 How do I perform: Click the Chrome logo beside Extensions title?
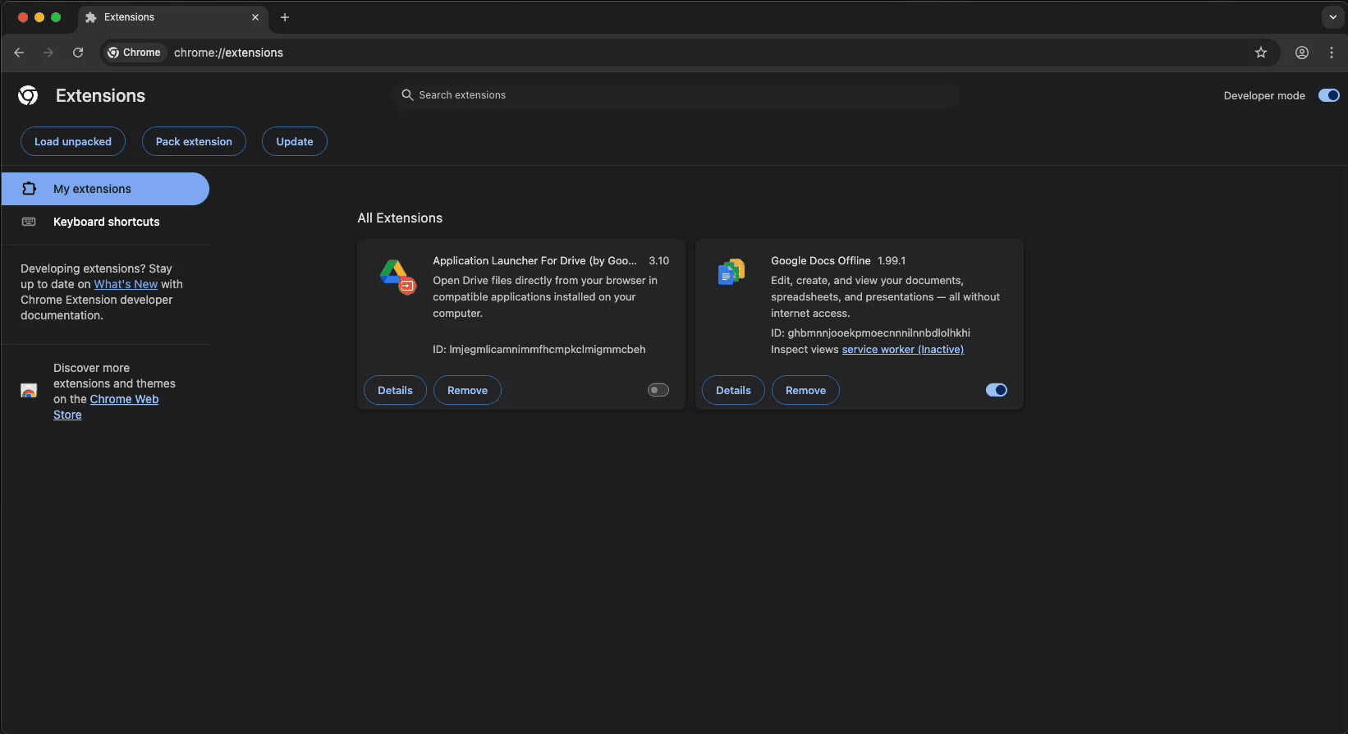click(x=28, y=95)
